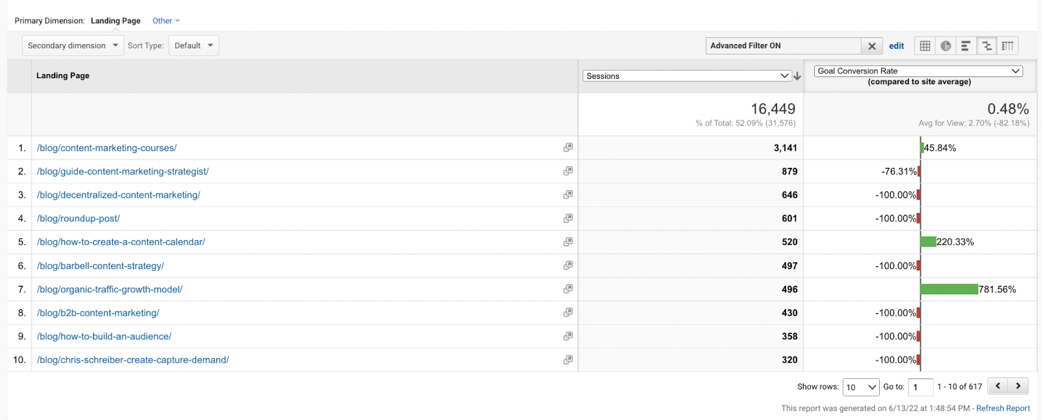This screenshot has height=420, width=1042.
Task: Switch to the pie chart (percentage) view
Action: point(946,46)
